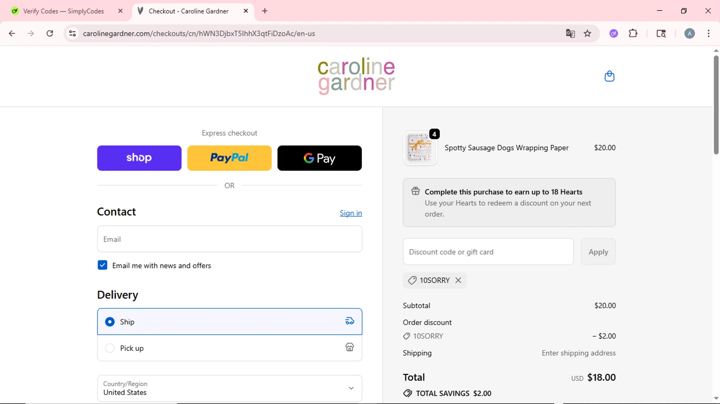
Task: Open the Country/Region dropdown
Action: click(x=229, y=388)
